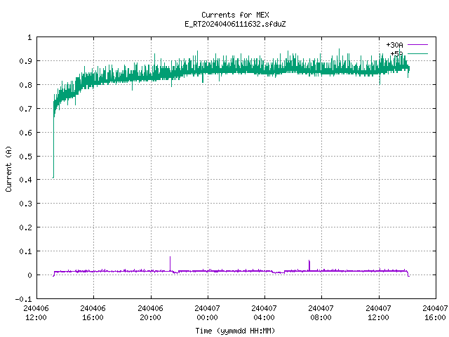Click the green +5A legend line sample

coord(417,53)
